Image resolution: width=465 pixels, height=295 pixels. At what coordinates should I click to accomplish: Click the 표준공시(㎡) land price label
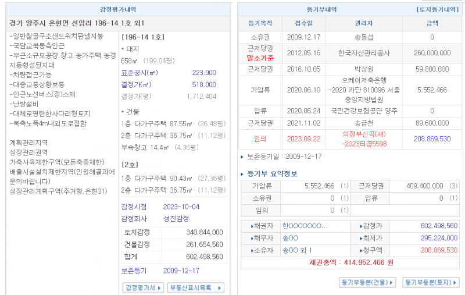click(139, 73)
